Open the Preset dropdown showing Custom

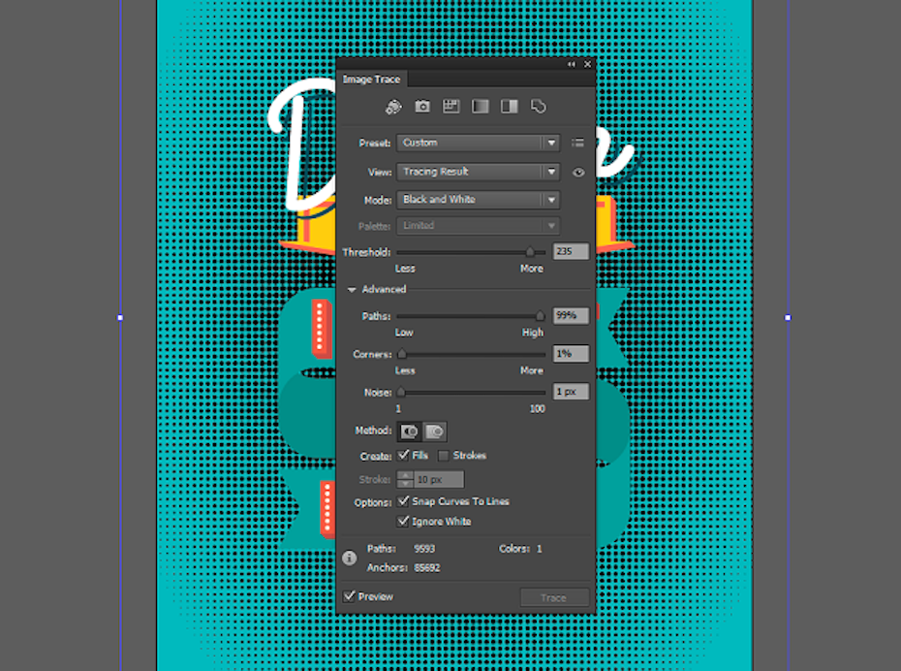point(478,143)
